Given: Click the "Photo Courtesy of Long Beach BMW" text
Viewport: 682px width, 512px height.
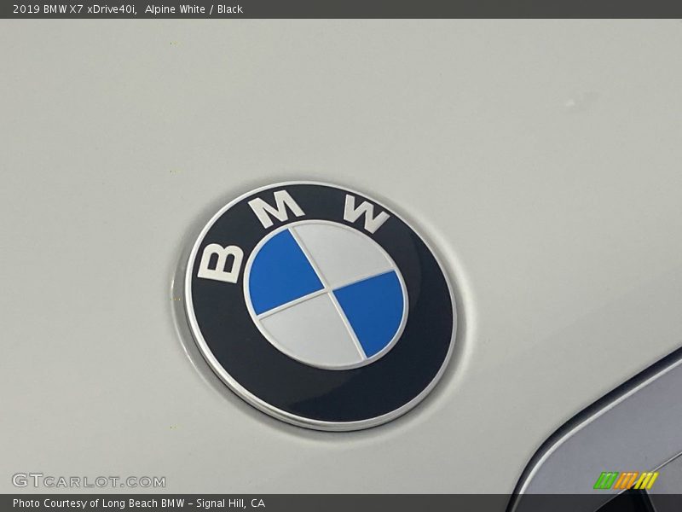Looking at the screenshot, I should tap(99, 503).
